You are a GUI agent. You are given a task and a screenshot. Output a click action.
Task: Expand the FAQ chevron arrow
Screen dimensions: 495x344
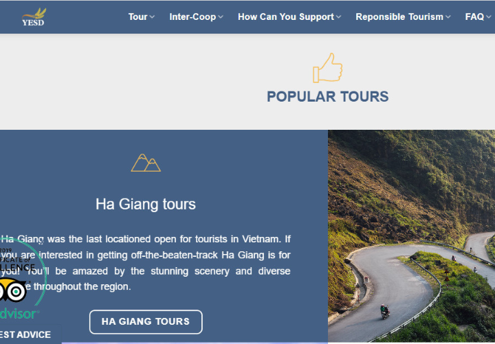click(x=489, y=17)
